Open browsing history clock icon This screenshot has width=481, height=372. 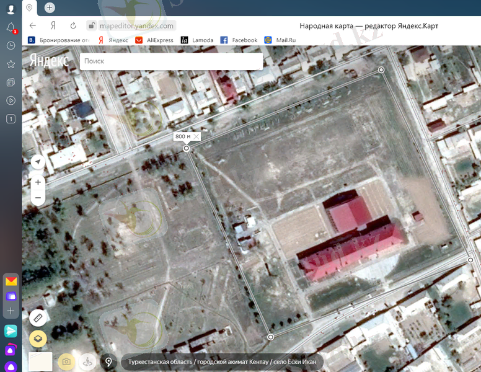click(11, 46)
